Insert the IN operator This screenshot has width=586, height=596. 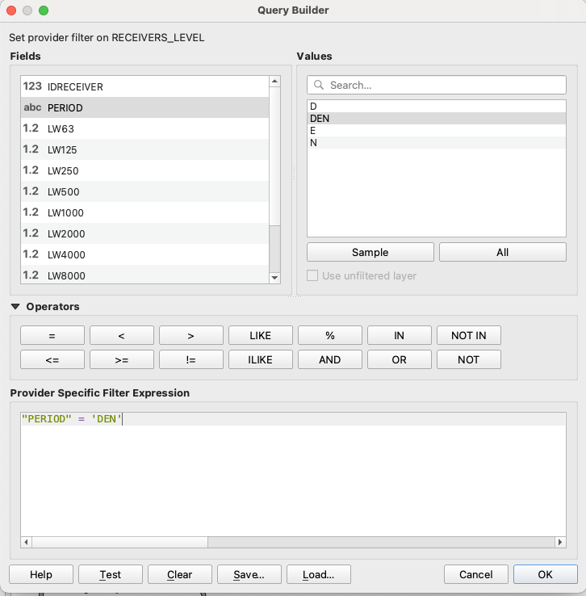(400, 336)
